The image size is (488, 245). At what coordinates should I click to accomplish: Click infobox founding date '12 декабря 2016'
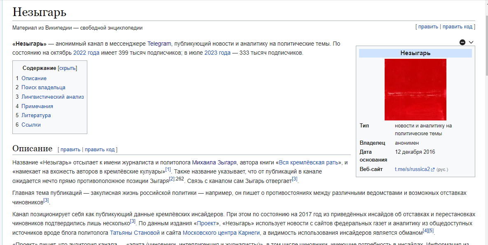(415, 152)
